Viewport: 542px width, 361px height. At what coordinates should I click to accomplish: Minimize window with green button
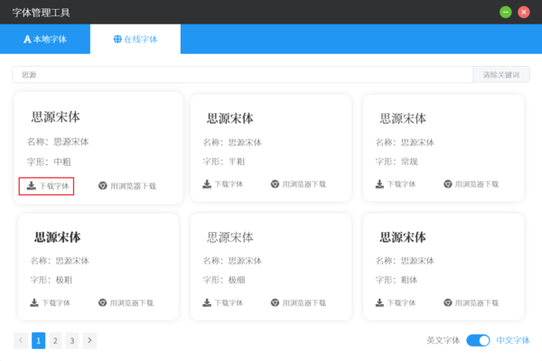tap(506, 12)
